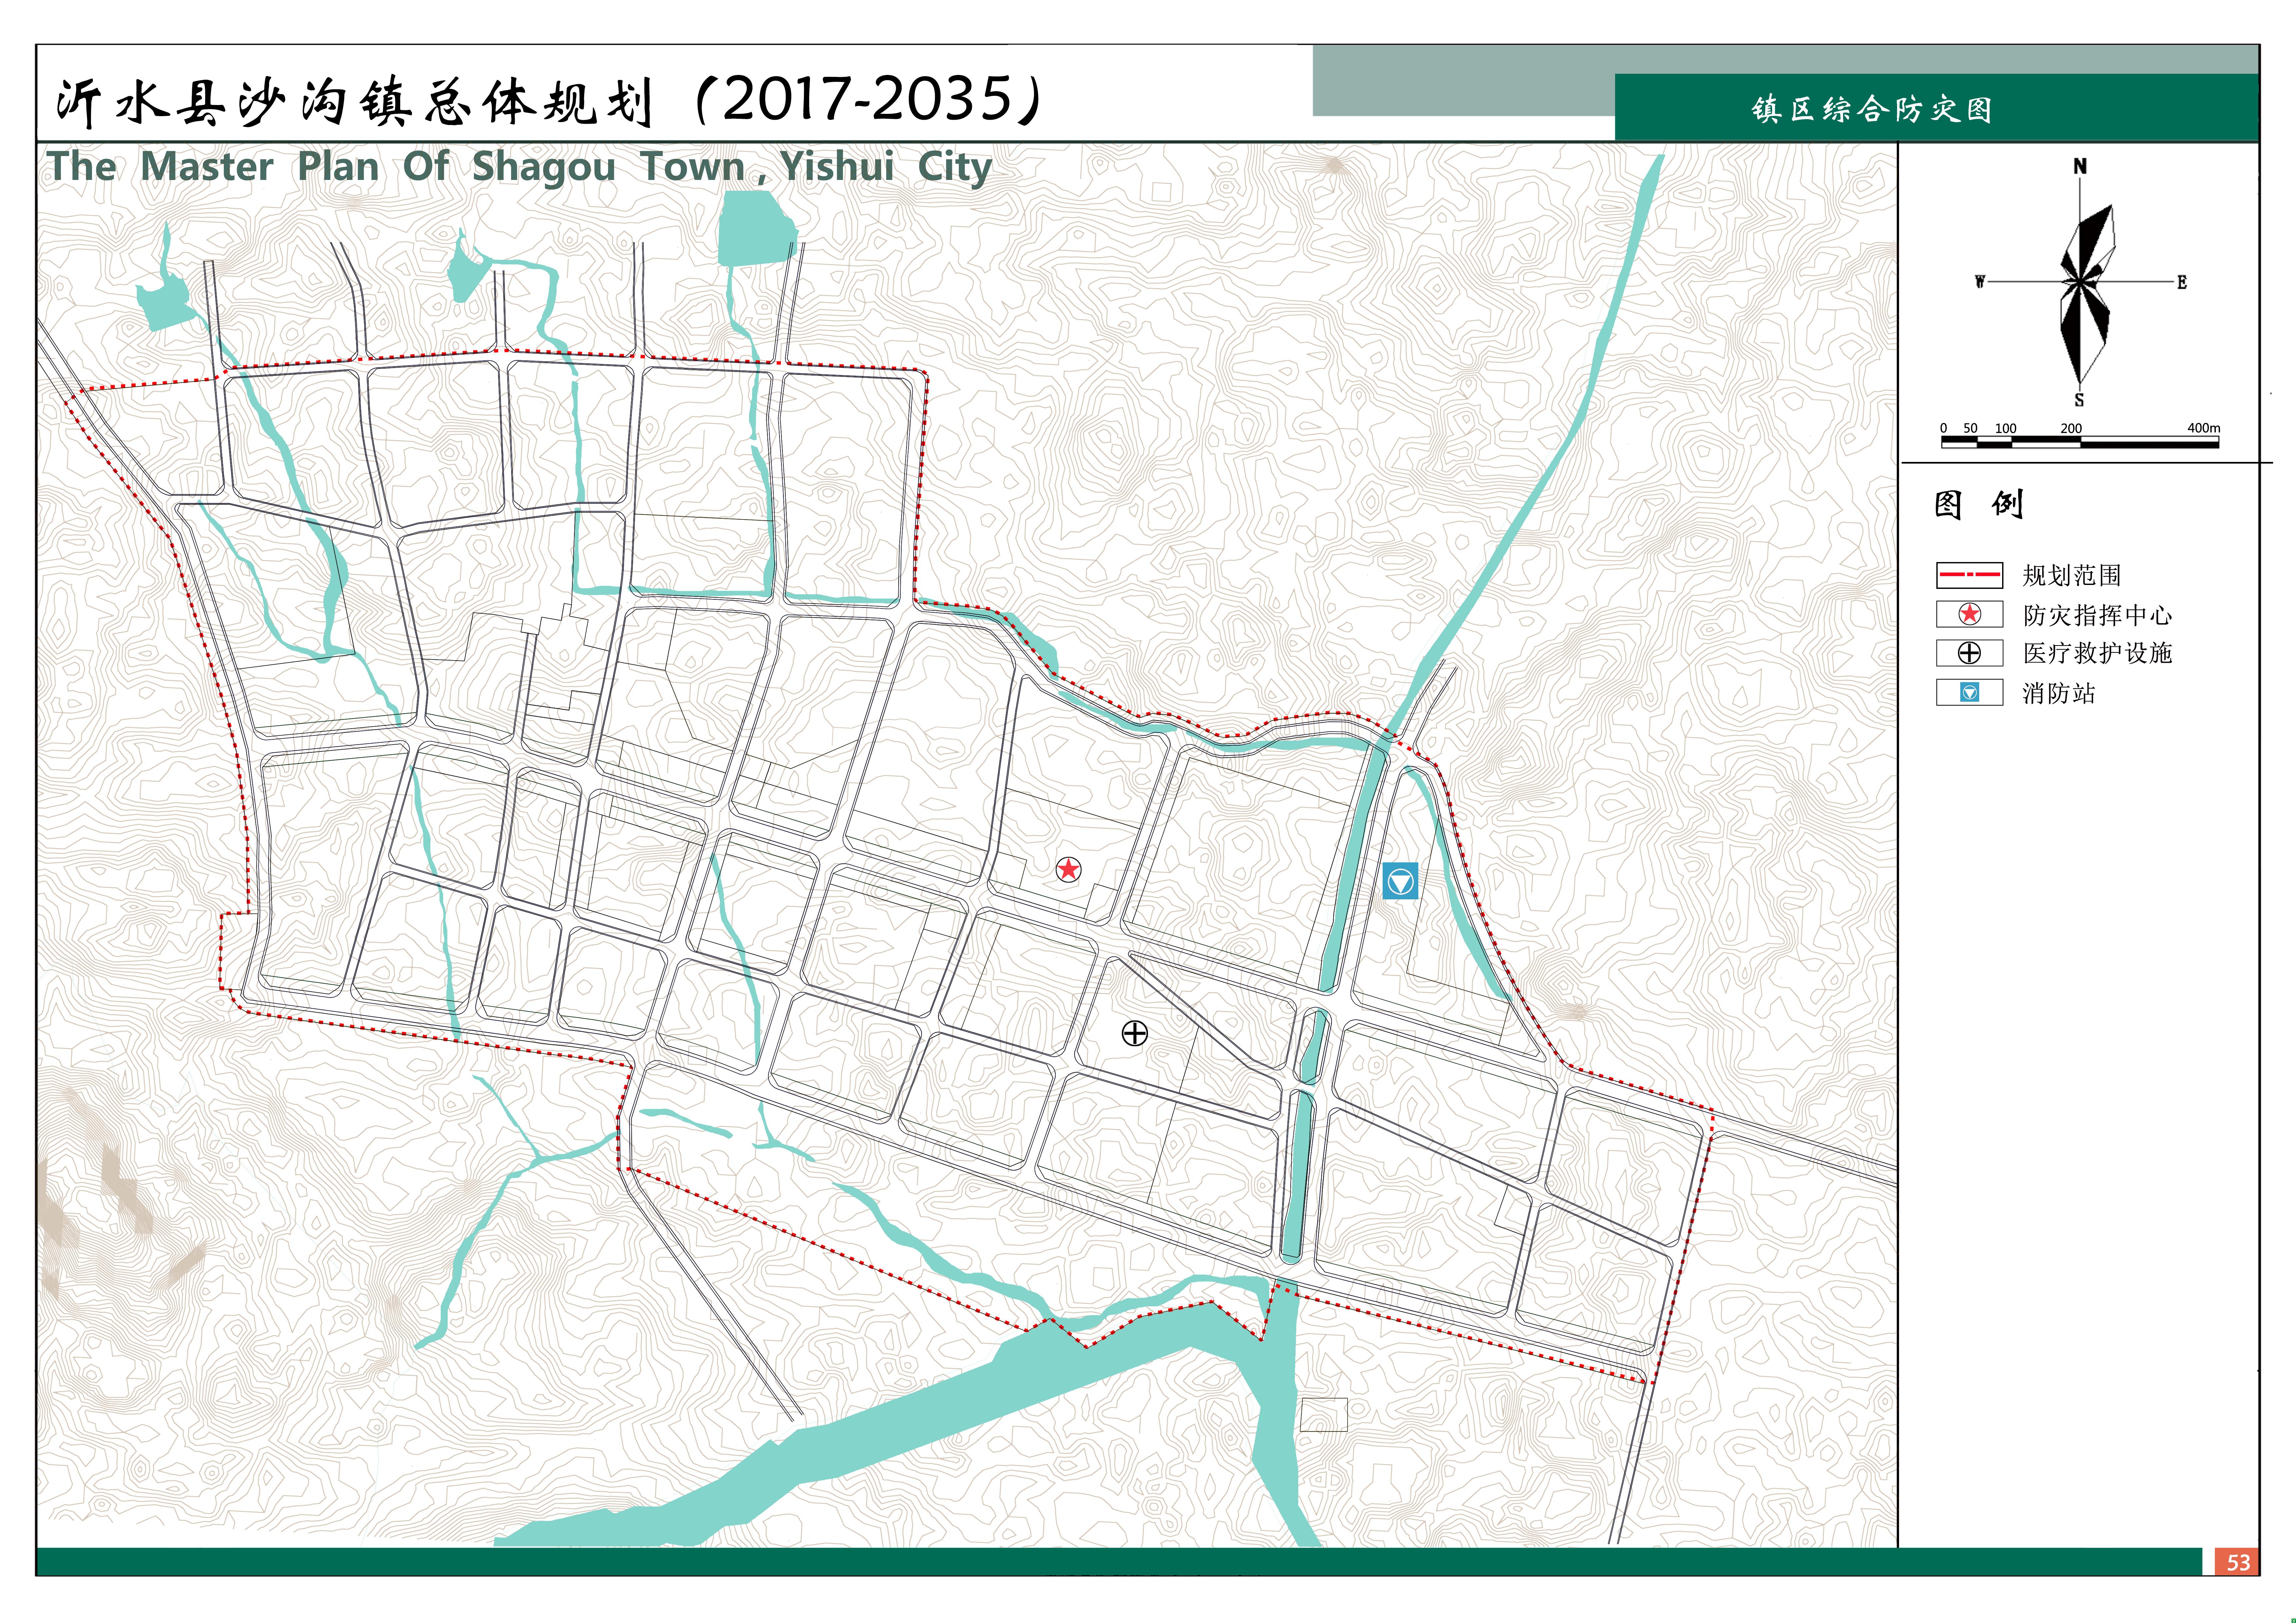Click the scale bar under the compass
The width and height of the screenshot is (2296, 1623).
(2080, 442)
